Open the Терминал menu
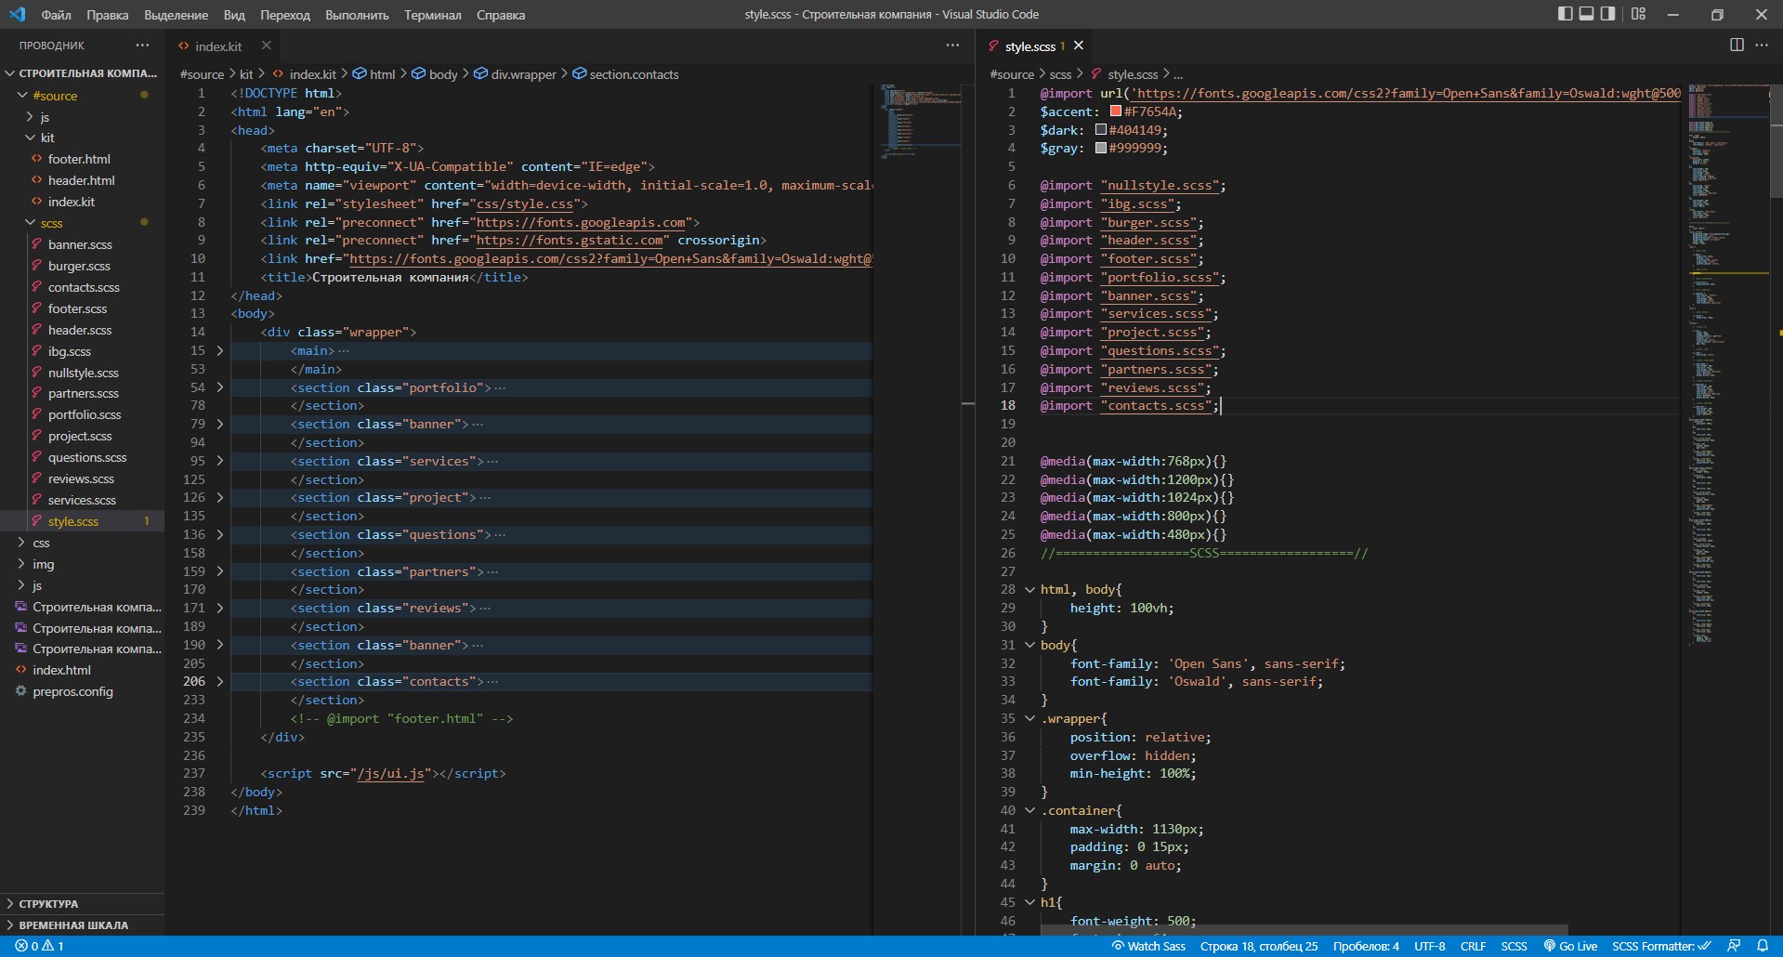The height and width of the screenshot is (957, 1783). (x=432, y=15)
